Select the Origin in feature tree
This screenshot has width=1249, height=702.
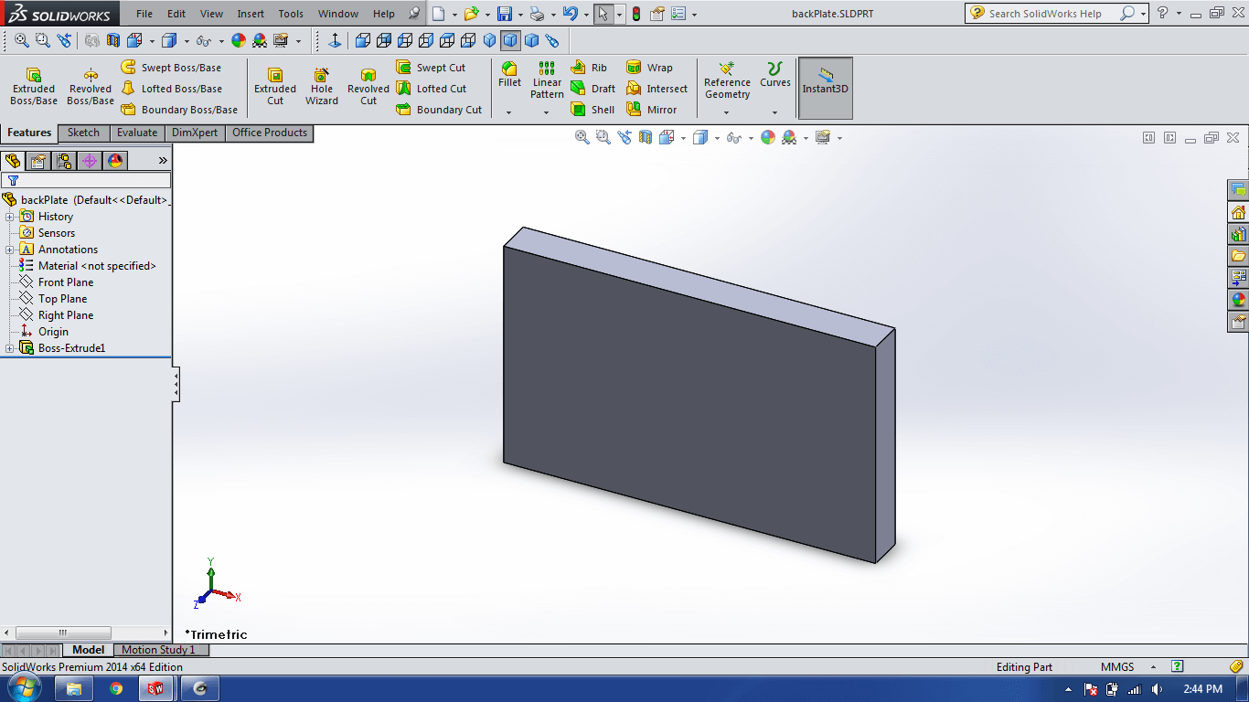[x=45, y=332]
